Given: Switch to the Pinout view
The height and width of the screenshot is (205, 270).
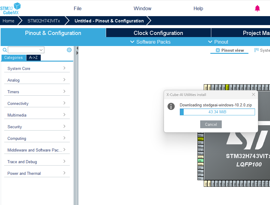Looking at the screenshot, I should point(230,50).
